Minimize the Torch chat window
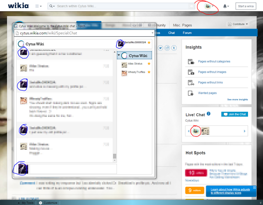Viewport: 263px width, 205px height. click(x=134, y=25)
